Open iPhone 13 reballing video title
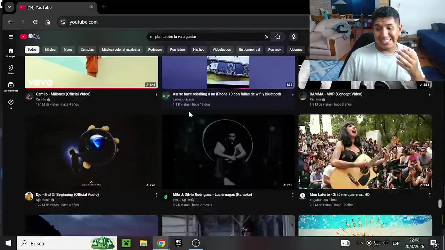 [227, 94]
